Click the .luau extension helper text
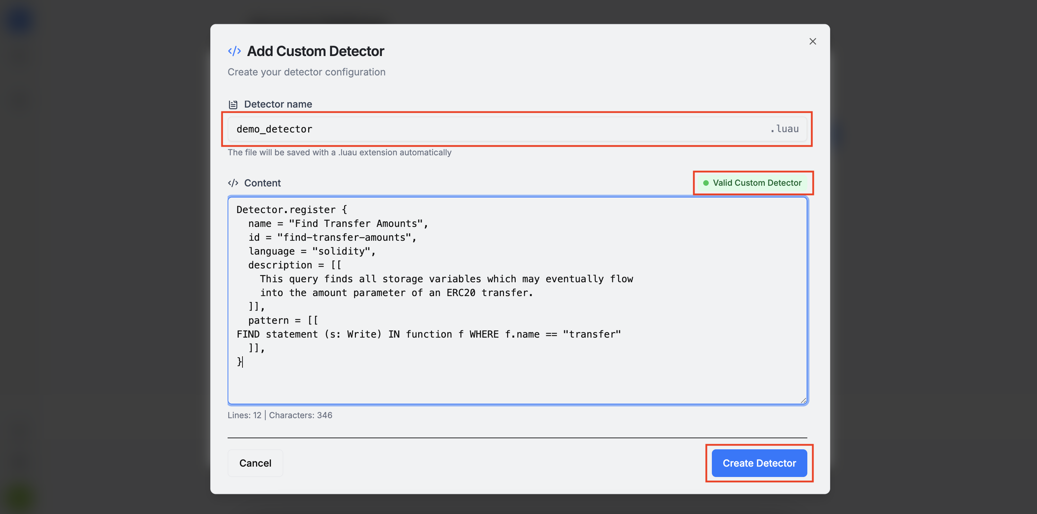Viewport: 1037px width, 514px height. coord(339,153)
